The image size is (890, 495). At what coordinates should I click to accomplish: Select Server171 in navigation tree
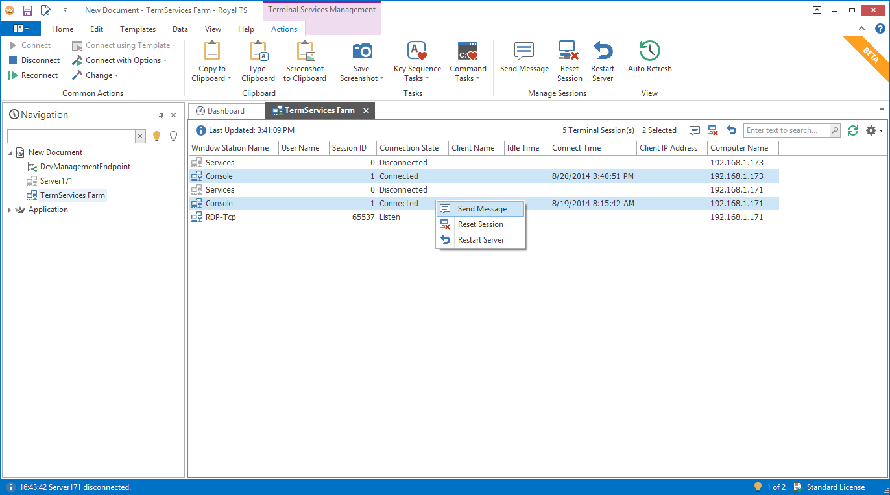(x=54, y=181)
